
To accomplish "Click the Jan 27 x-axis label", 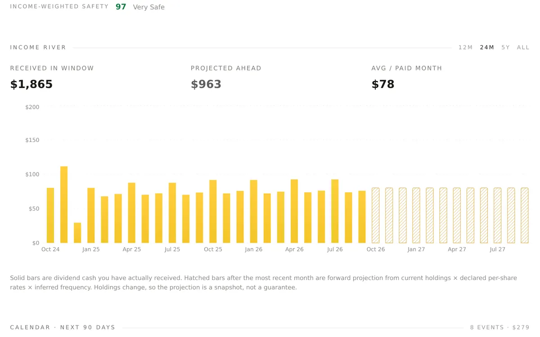I will tap(416, 249).
